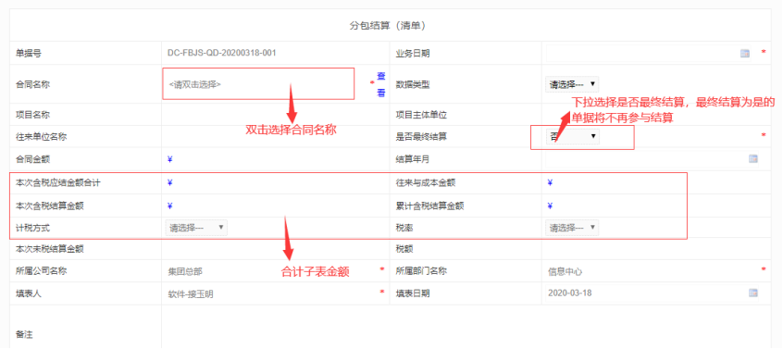The image size is (783, 349).
Task: Click the 计税方式 label
Action: pyautogui.click(x=33, y=228)
